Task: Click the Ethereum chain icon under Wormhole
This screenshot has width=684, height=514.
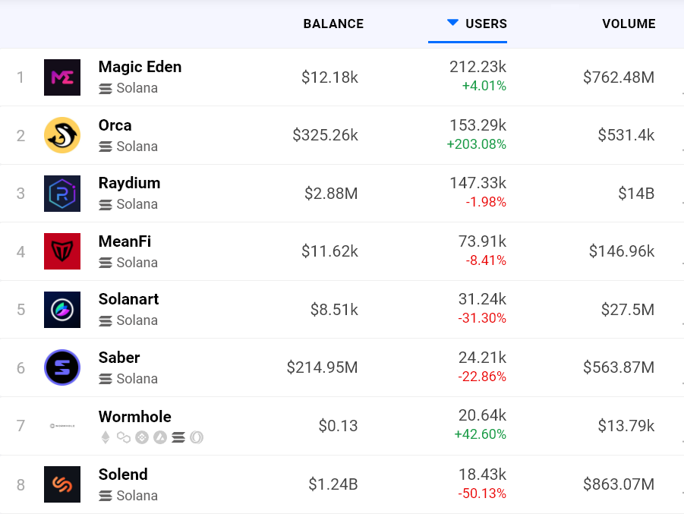Action: click(x=106, y=437)
